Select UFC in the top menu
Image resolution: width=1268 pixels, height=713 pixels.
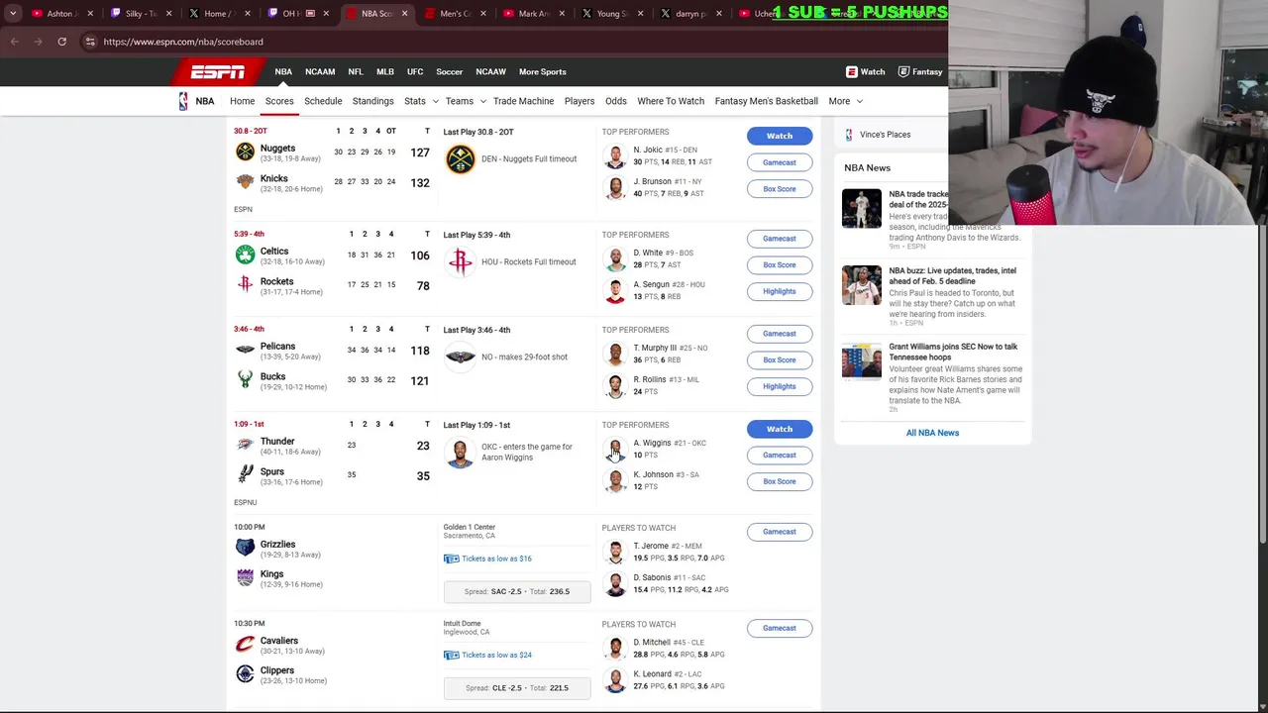pyautogui.click(x=415, y=71)
